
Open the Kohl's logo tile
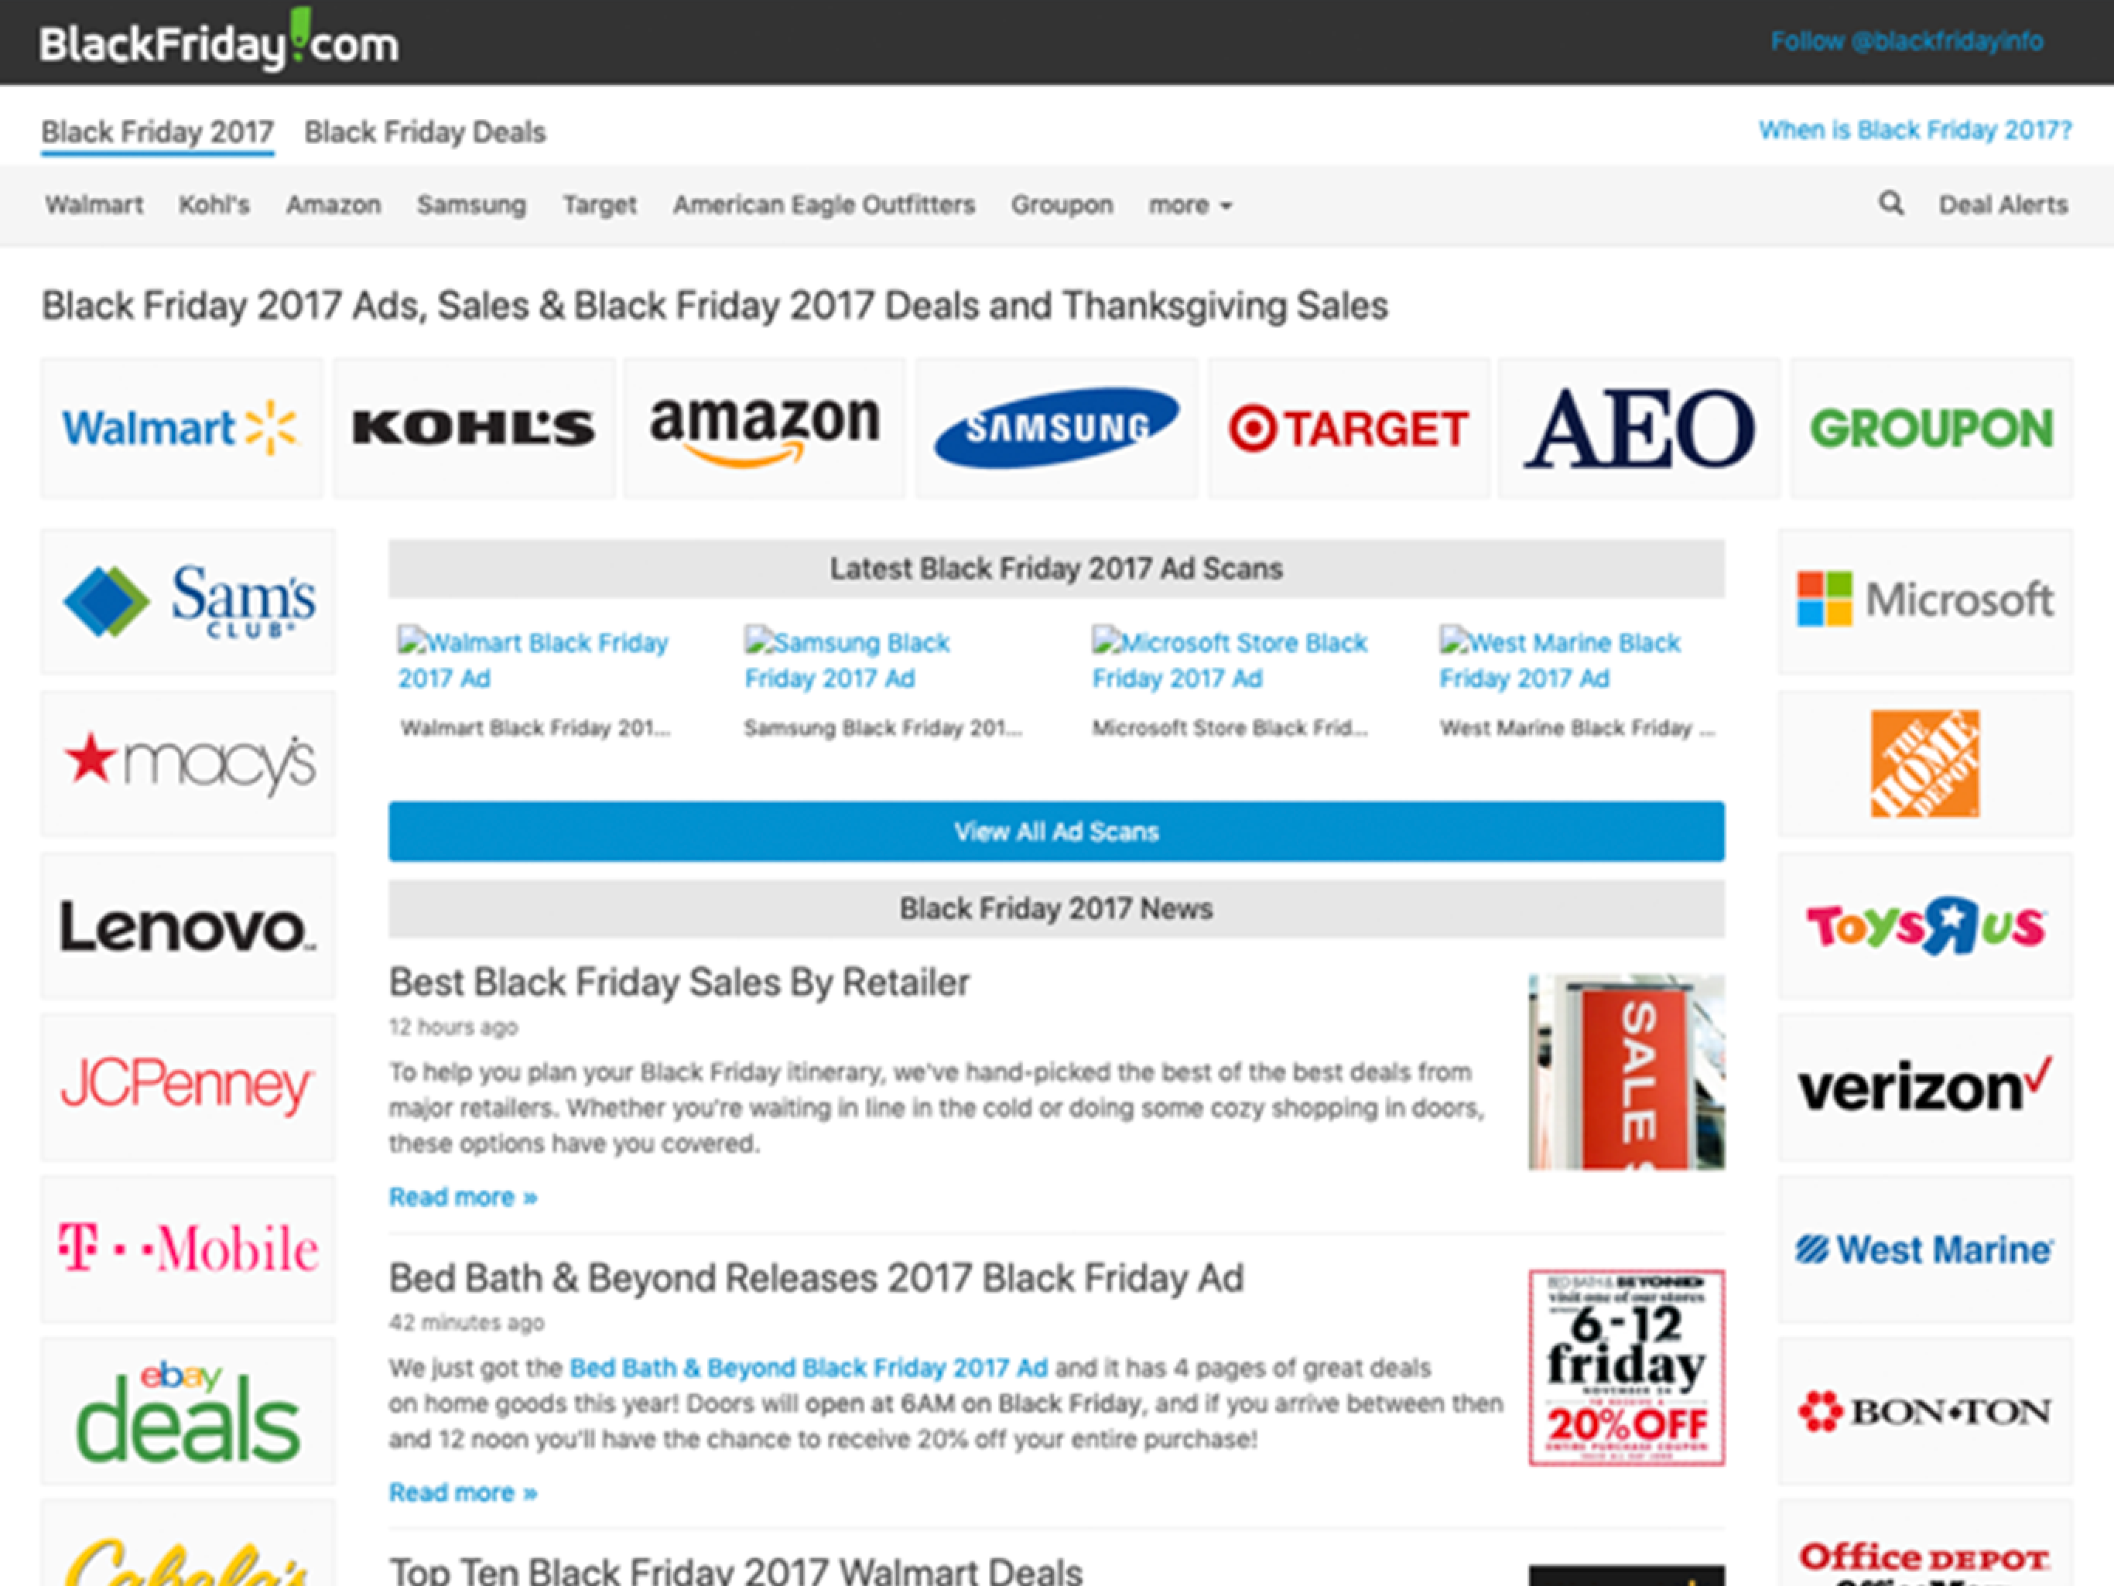click(474, 428)
